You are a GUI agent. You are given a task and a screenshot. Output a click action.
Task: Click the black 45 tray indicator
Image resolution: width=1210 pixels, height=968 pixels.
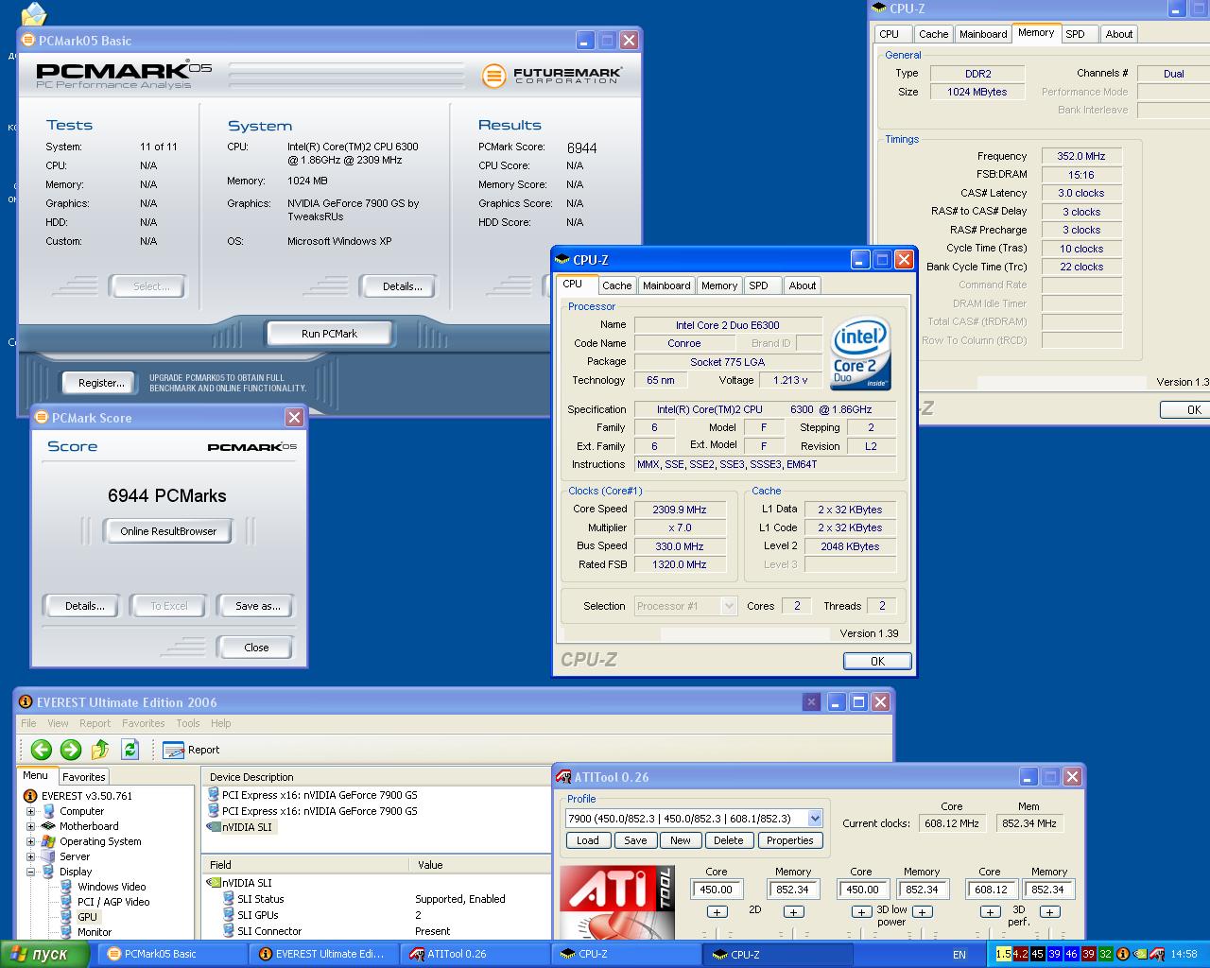point(1038,954)
